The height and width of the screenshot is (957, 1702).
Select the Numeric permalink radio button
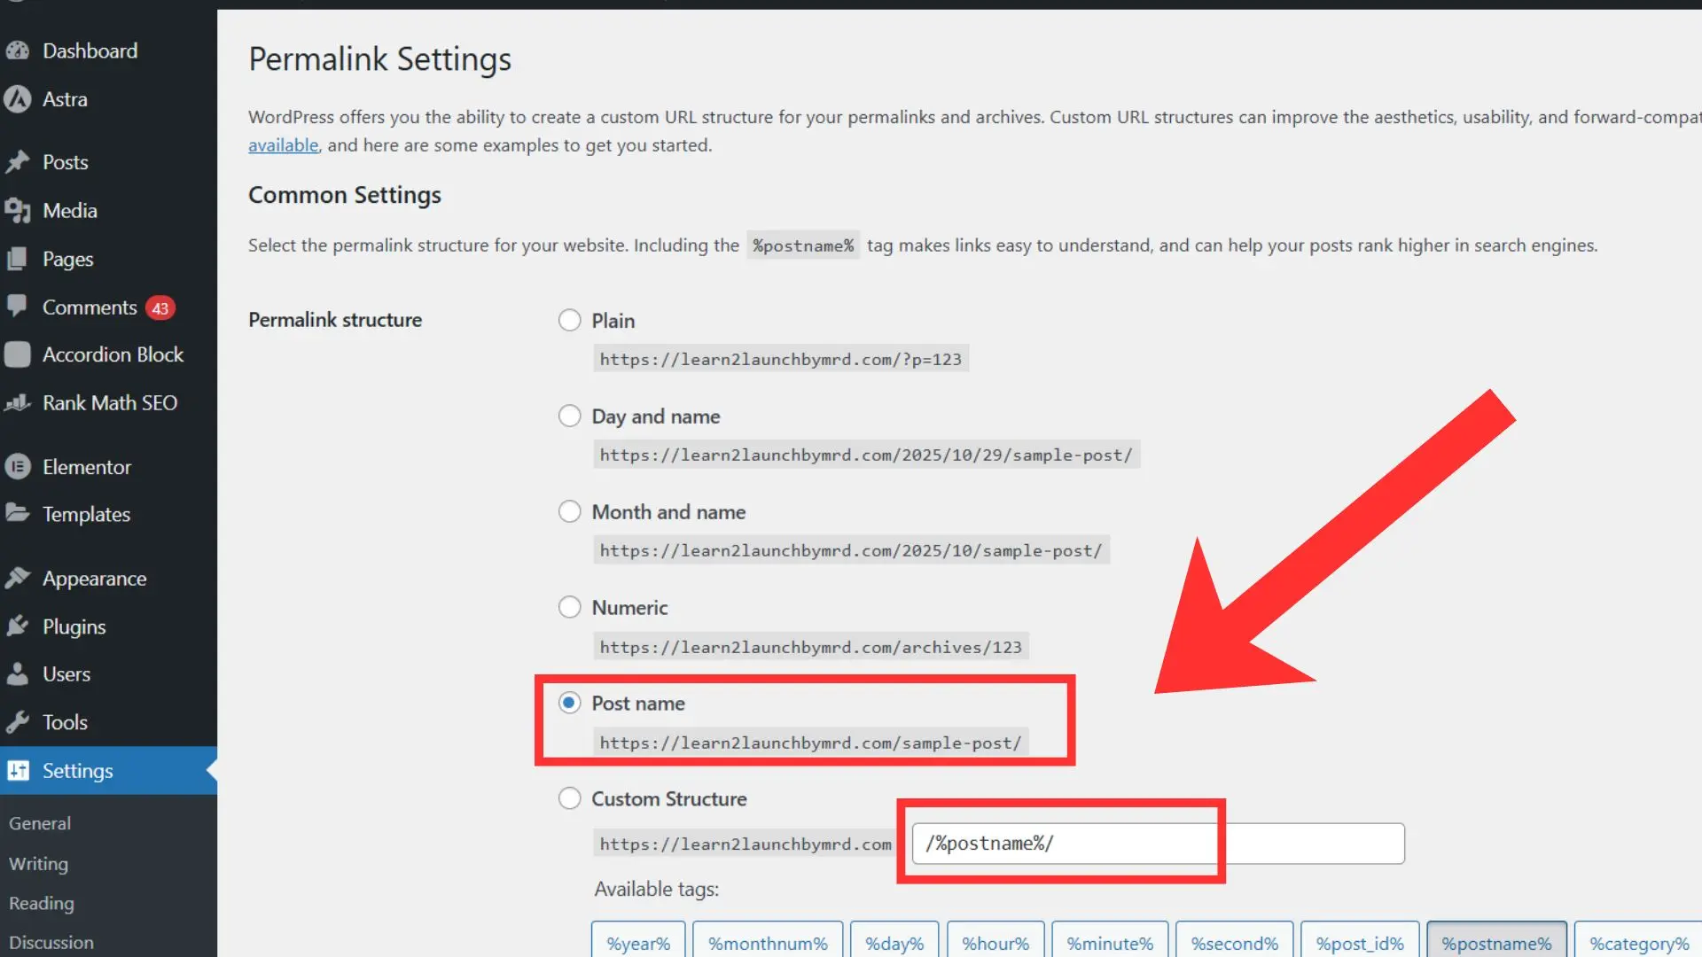(569, 607)
